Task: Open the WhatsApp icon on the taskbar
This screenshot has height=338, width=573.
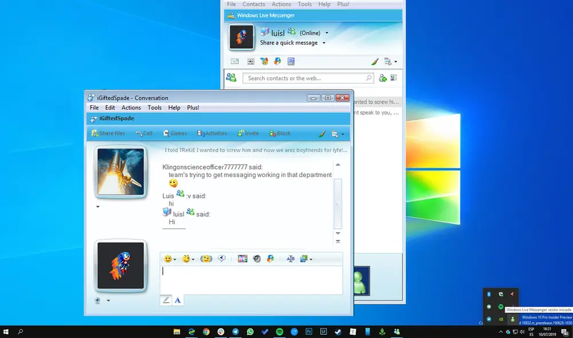Action: 250,332
